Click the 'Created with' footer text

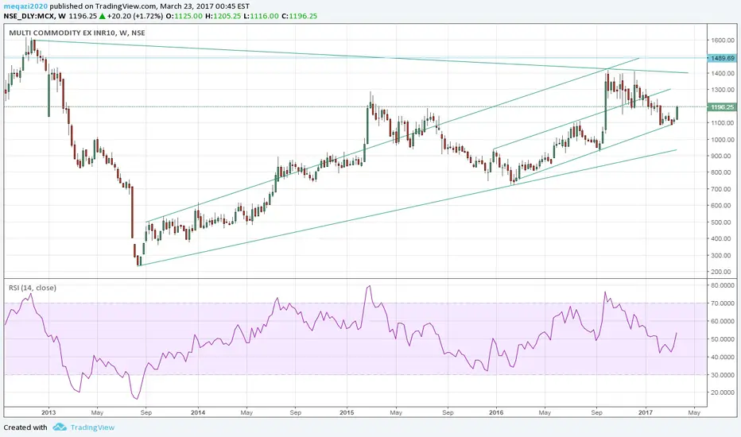click(25, 427)
